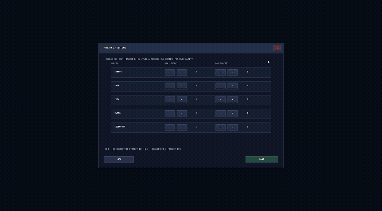The width and height of the screenshot is (382, 211).
Task: Increment Legendary max perfect value
Action: (x=232, y=127)
